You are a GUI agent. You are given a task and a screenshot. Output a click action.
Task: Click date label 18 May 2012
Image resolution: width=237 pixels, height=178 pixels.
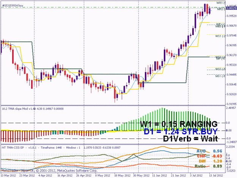point(122,175)
